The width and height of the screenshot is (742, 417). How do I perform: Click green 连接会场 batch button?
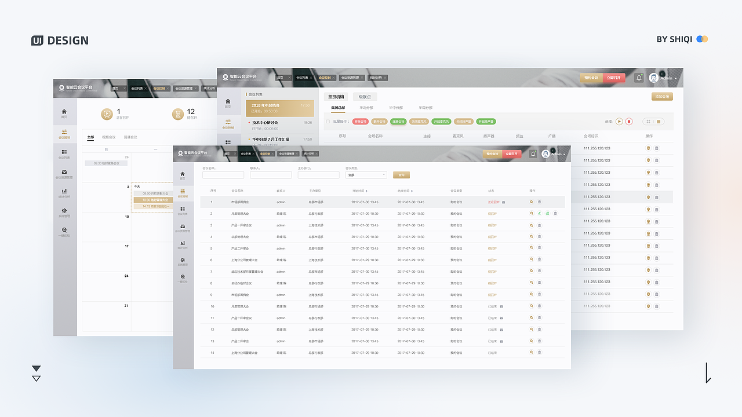(x=398, y=122)
